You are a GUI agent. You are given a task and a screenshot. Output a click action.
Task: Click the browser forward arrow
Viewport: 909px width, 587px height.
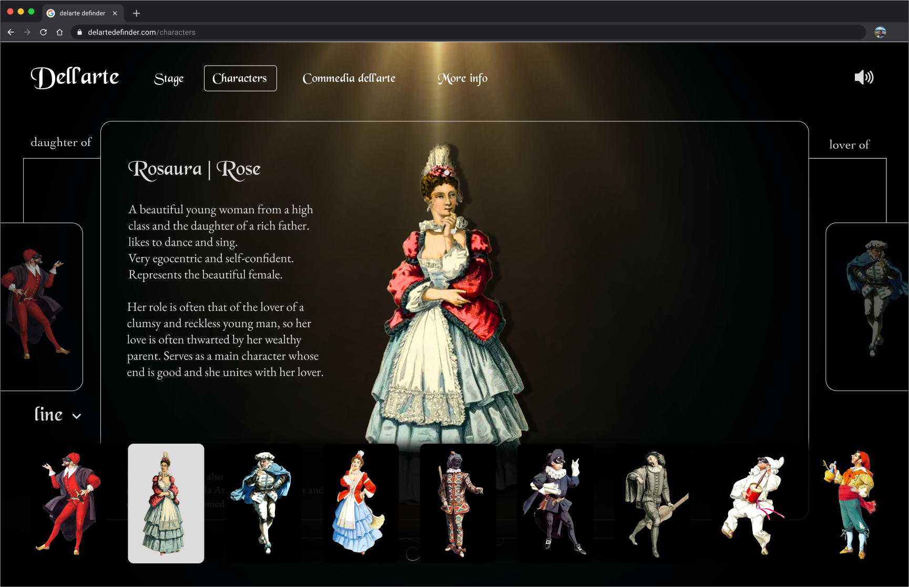tap(27, 32)
